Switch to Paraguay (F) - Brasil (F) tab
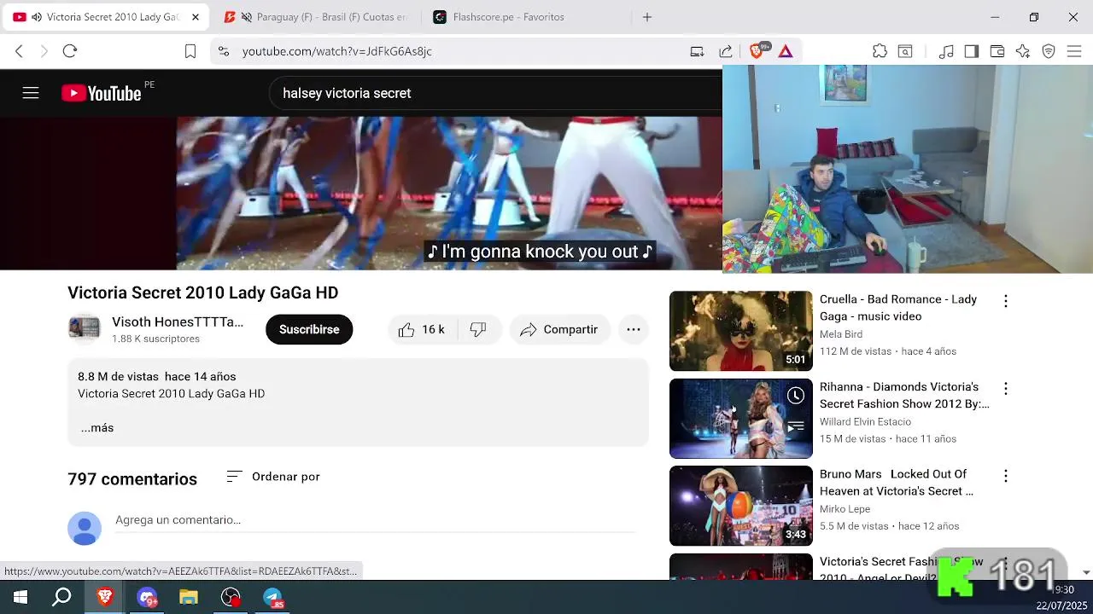The height and width of the screenshot is (614, 1093). 316,17
